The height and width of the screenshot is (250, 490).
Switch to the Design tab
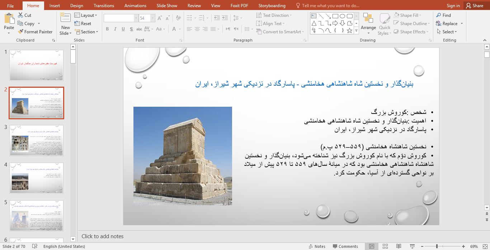pyautogui.click(x=76, y=5)
